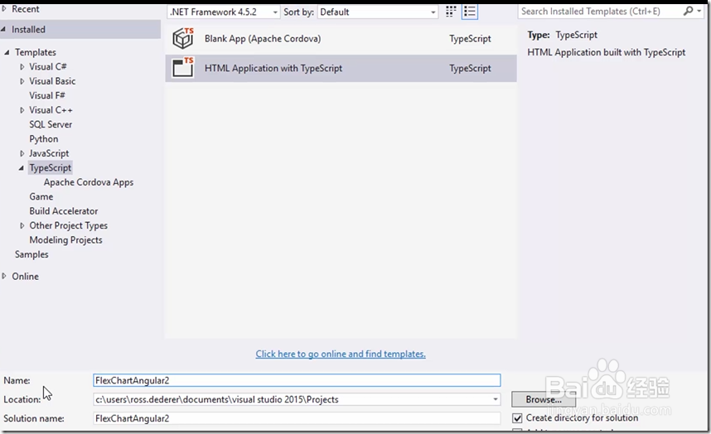Click here to go online link
The image size is (711, 434).
[x=341, y=354]
